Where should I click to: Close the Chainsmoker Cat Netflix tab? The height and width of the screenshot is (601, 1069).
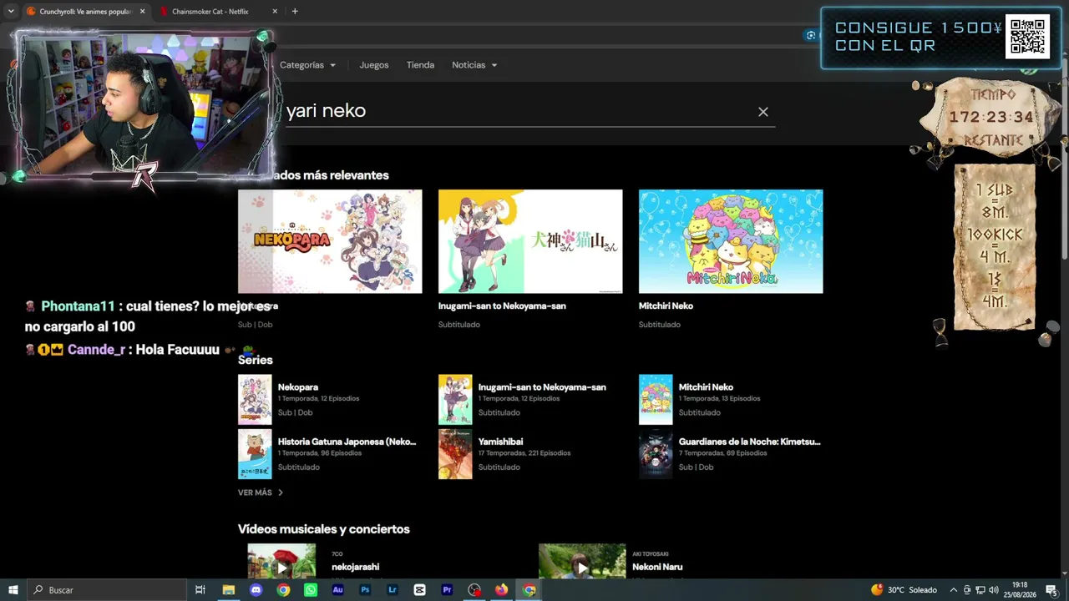coord(275,12)
